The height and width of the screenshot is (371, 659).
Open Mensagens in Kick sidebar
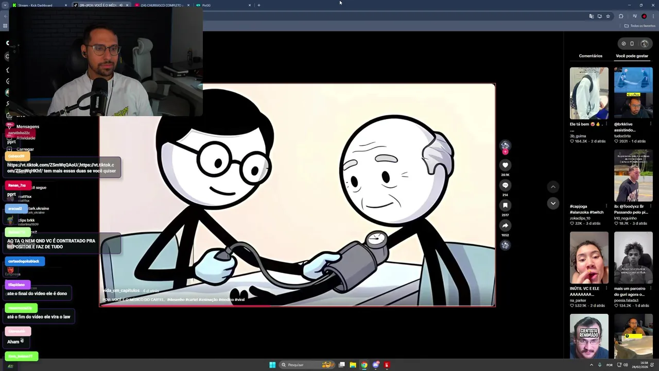pyautogui.click(x=28, y=127)
